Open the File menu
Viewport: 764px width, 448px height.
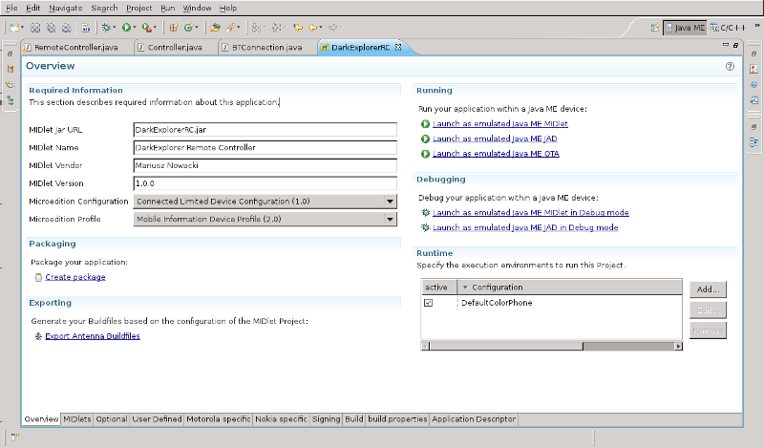pyautogui.click(x=11, y=8)
